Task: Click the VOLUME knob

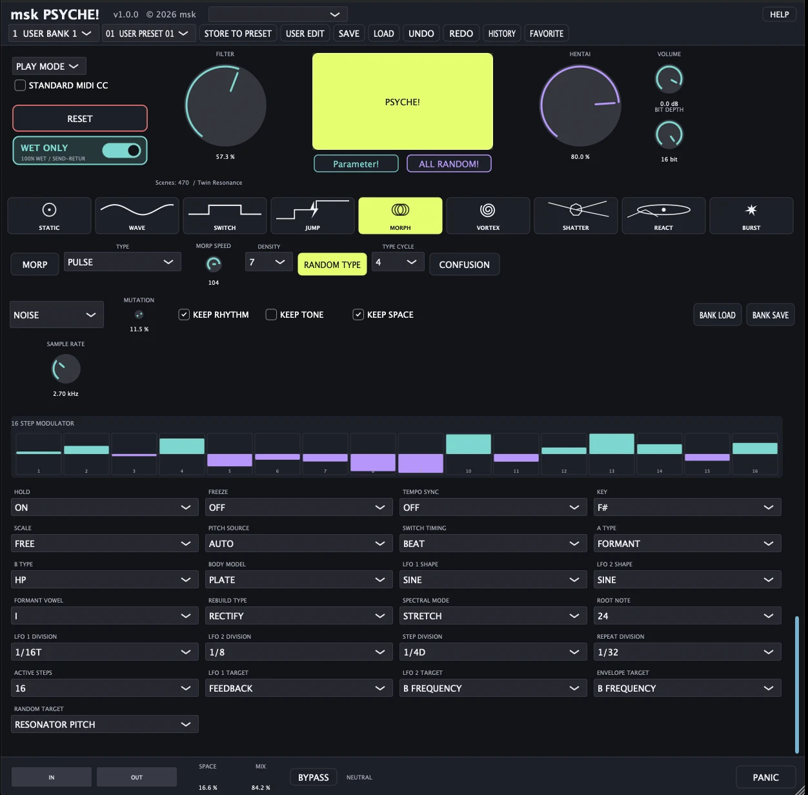Action: [x=669, y=79]
